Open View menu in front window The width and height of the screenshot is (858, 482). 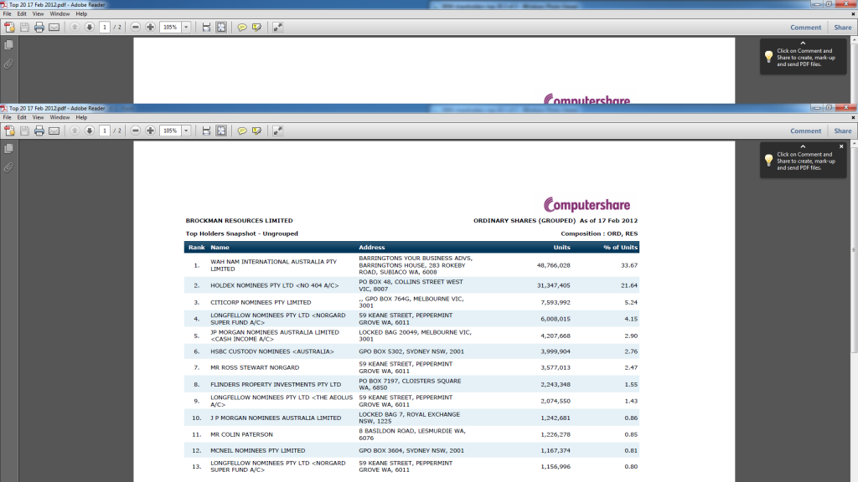38,117
